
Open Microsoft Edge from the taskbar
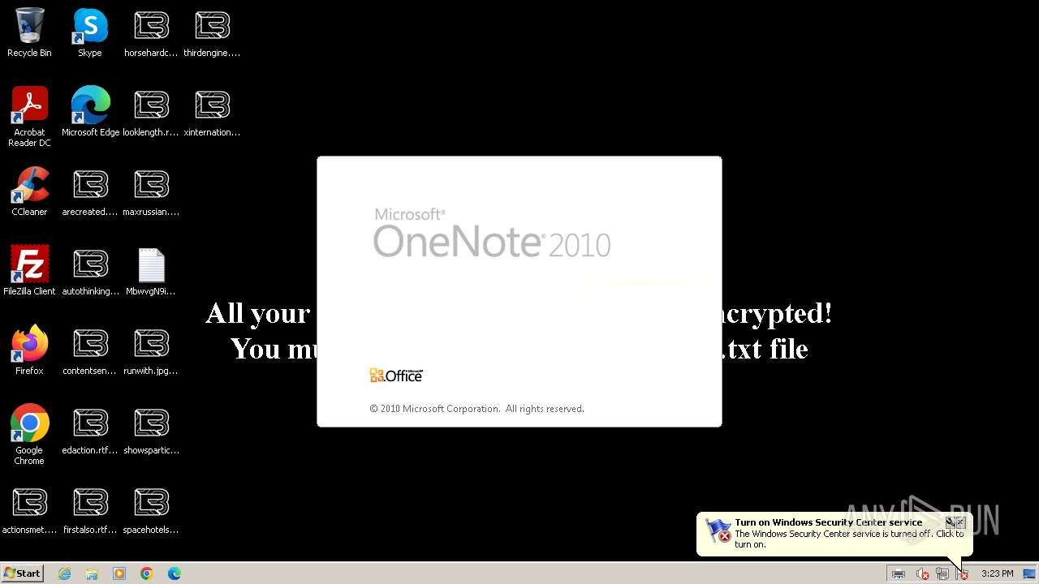pyautogui.click(x=175, y=573)
